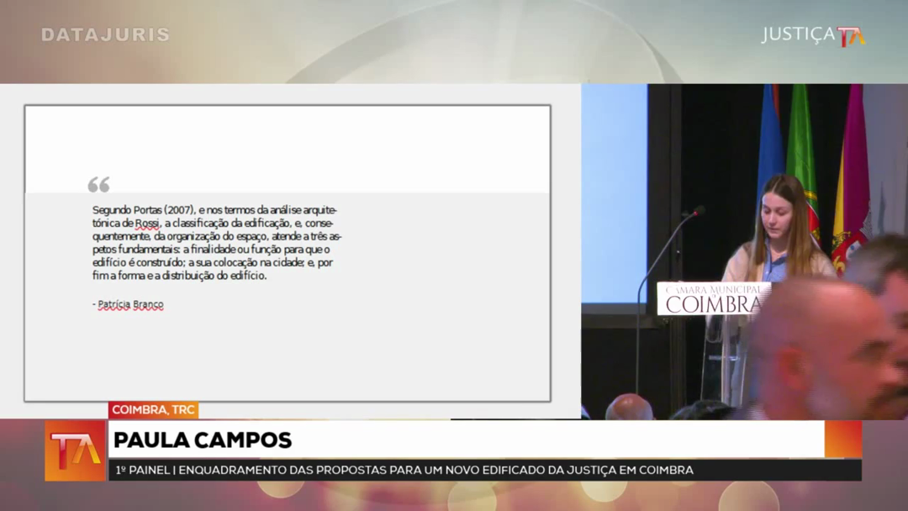The image size is (908, 511).
Task: Click the orange square beside the name banner
Action: [x=842, y=439]
